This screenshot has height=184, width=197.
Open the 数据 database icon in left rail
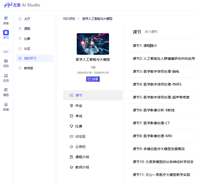point(6,104)
